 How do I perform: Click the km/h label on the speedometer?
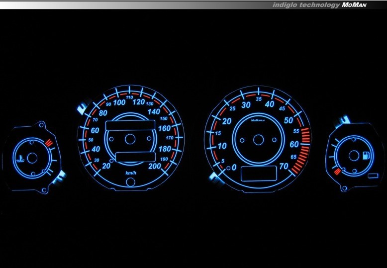(x=131, y=173)
